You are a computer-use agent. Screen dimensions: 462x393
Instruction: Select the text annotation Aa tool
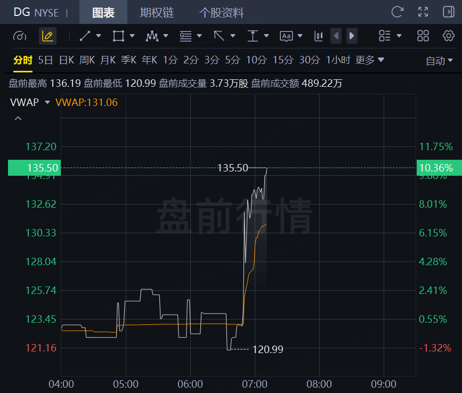click(286, 36)
